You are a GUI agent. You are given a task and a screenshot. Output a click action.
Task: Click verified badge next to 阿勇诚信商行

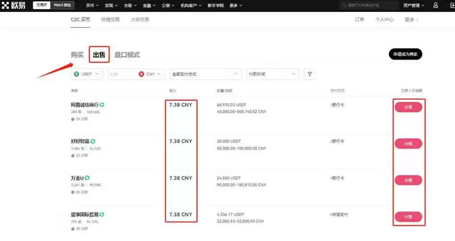102,105
